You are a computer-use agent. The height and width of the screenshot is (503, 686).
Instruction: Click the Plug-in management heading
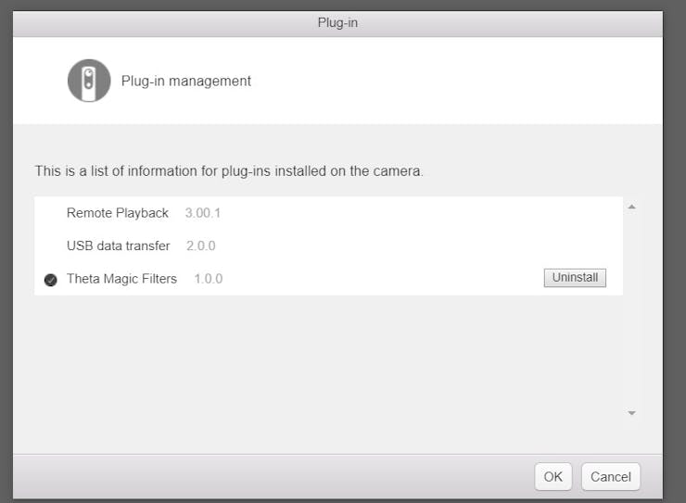coord(186,82)
